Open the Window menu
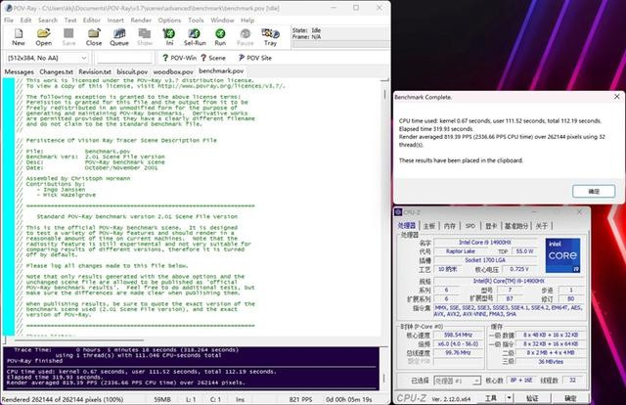 (x=222, y=20)
